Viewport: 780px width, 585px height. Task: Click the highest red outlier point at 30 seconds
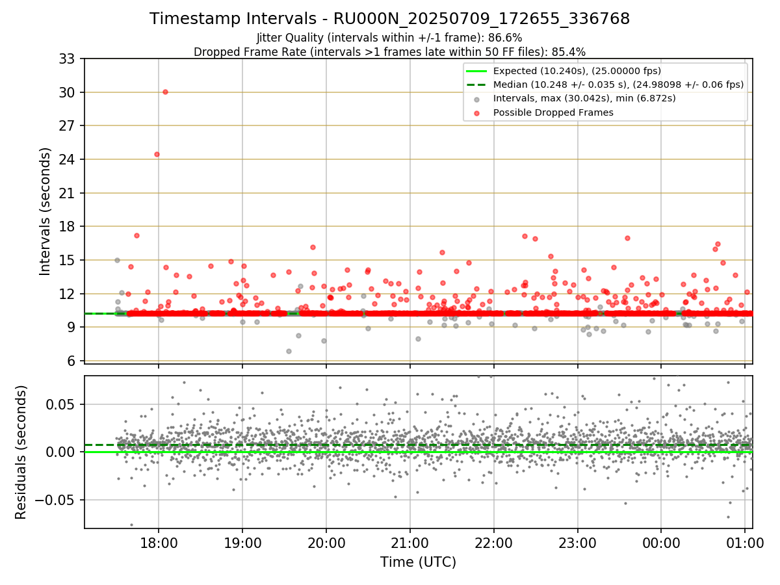(x=165, y=92)
